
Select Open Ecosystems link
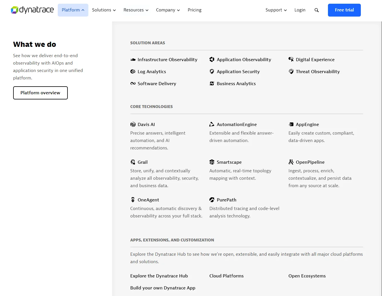click(307, 276)
